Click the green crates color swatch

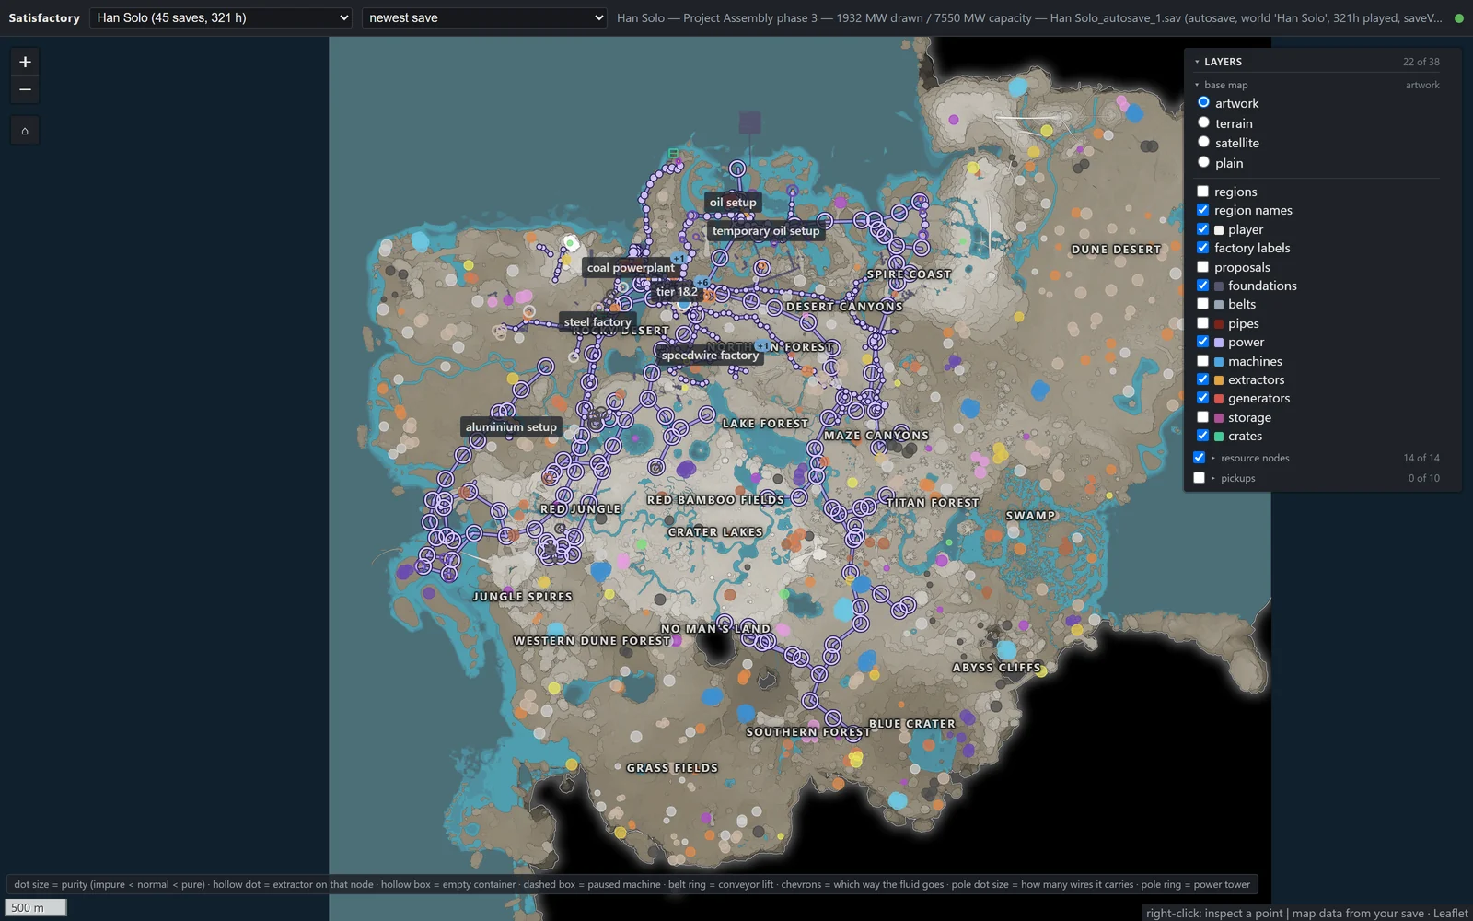[1219, 437]
